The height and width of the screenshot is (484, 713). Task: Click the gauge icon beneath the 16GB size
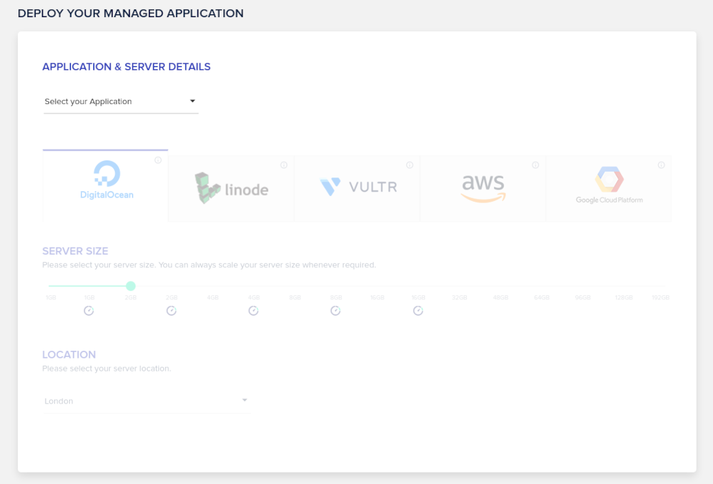[x=418, y=311]
